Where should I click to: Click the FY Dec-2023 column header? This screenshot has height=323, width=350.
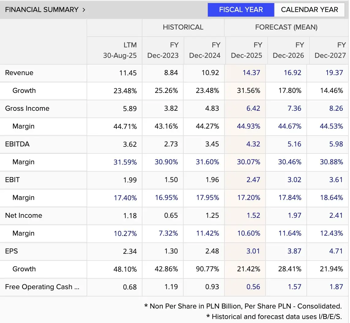click(x=163, y=50)
